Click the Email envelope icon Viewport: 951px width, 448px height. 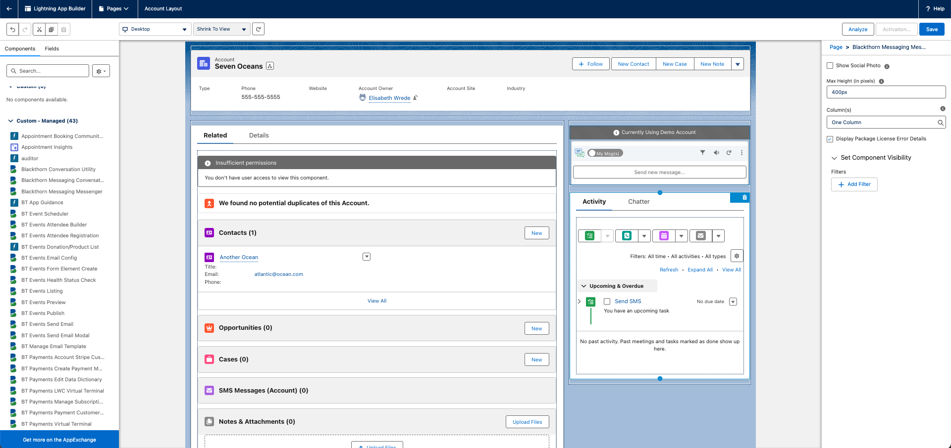click(x=701, y=236)
